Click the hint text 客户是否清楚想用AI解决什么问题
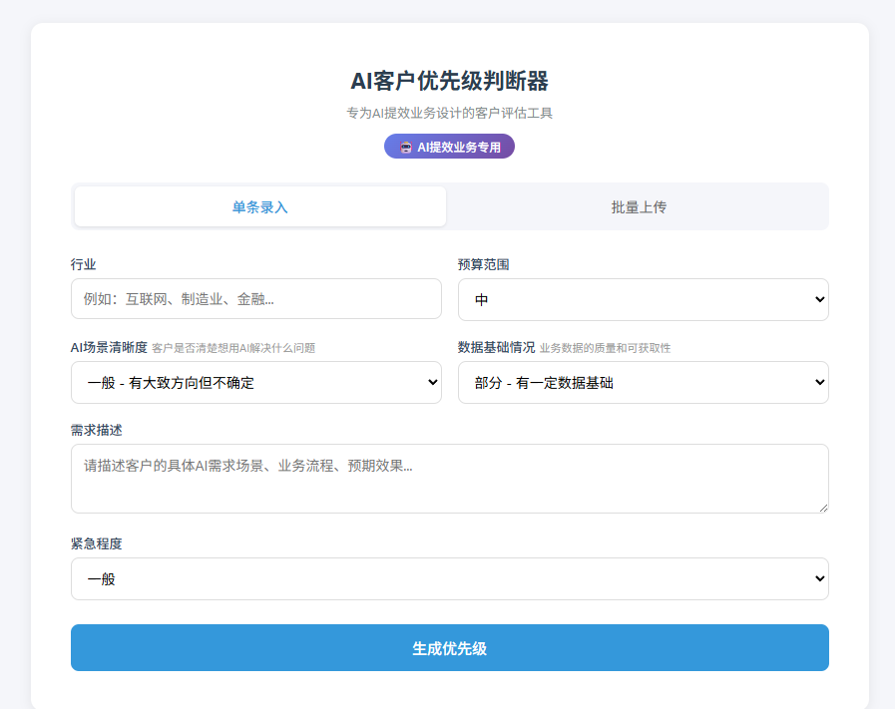The width and height of the screenshot is (895, 709). tap(234, 348)
